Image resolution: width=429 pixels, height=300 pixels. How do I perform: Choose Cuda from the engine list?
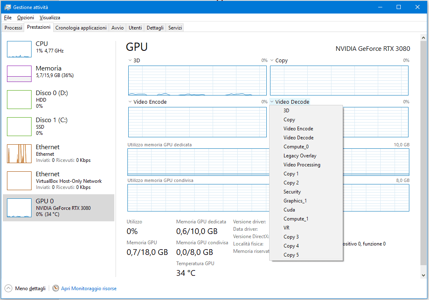289,210
